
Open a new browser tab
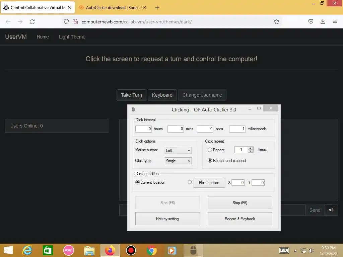point(157,8)
